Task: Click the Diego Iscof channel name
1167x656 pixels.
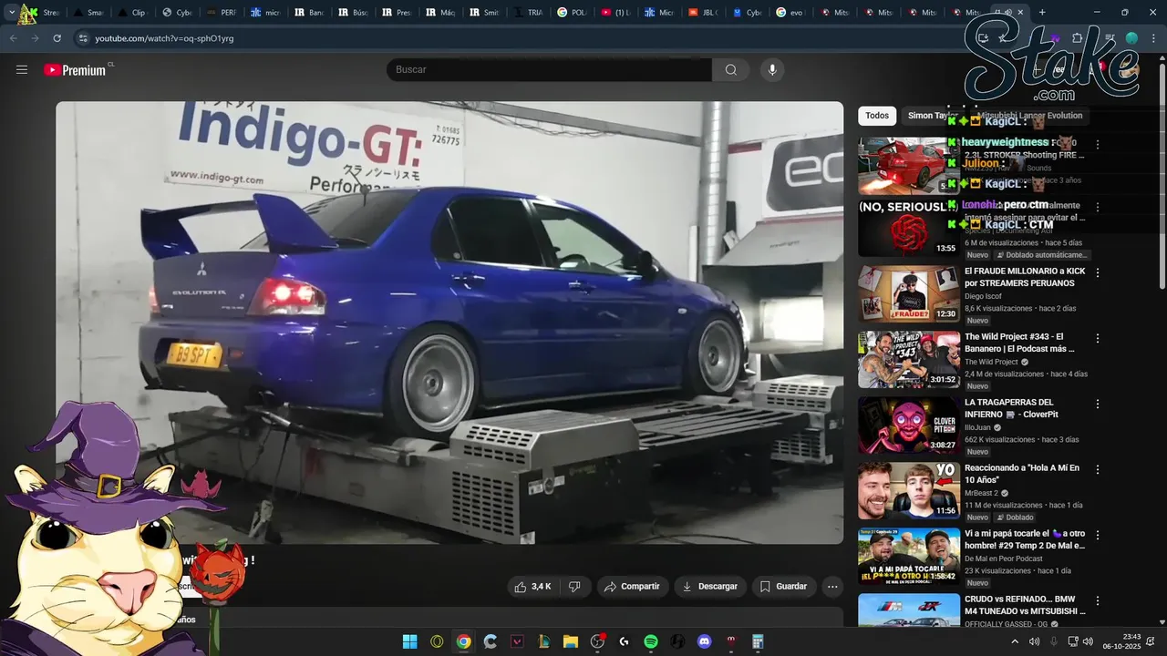Action: click(x=984, y=296)
